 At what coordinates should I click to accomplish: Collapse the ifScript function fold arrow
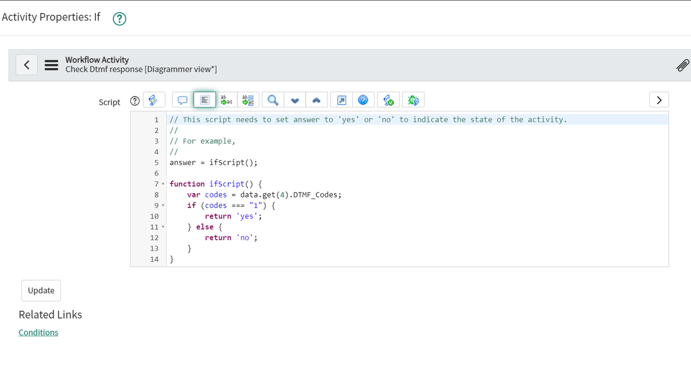163,184
